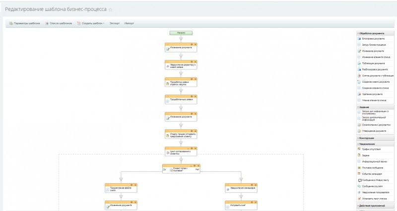The height and width of the screenshot is (211, 397).
Task: Delete the Проработанные заявки block with X
Action: tap(195, 97)
